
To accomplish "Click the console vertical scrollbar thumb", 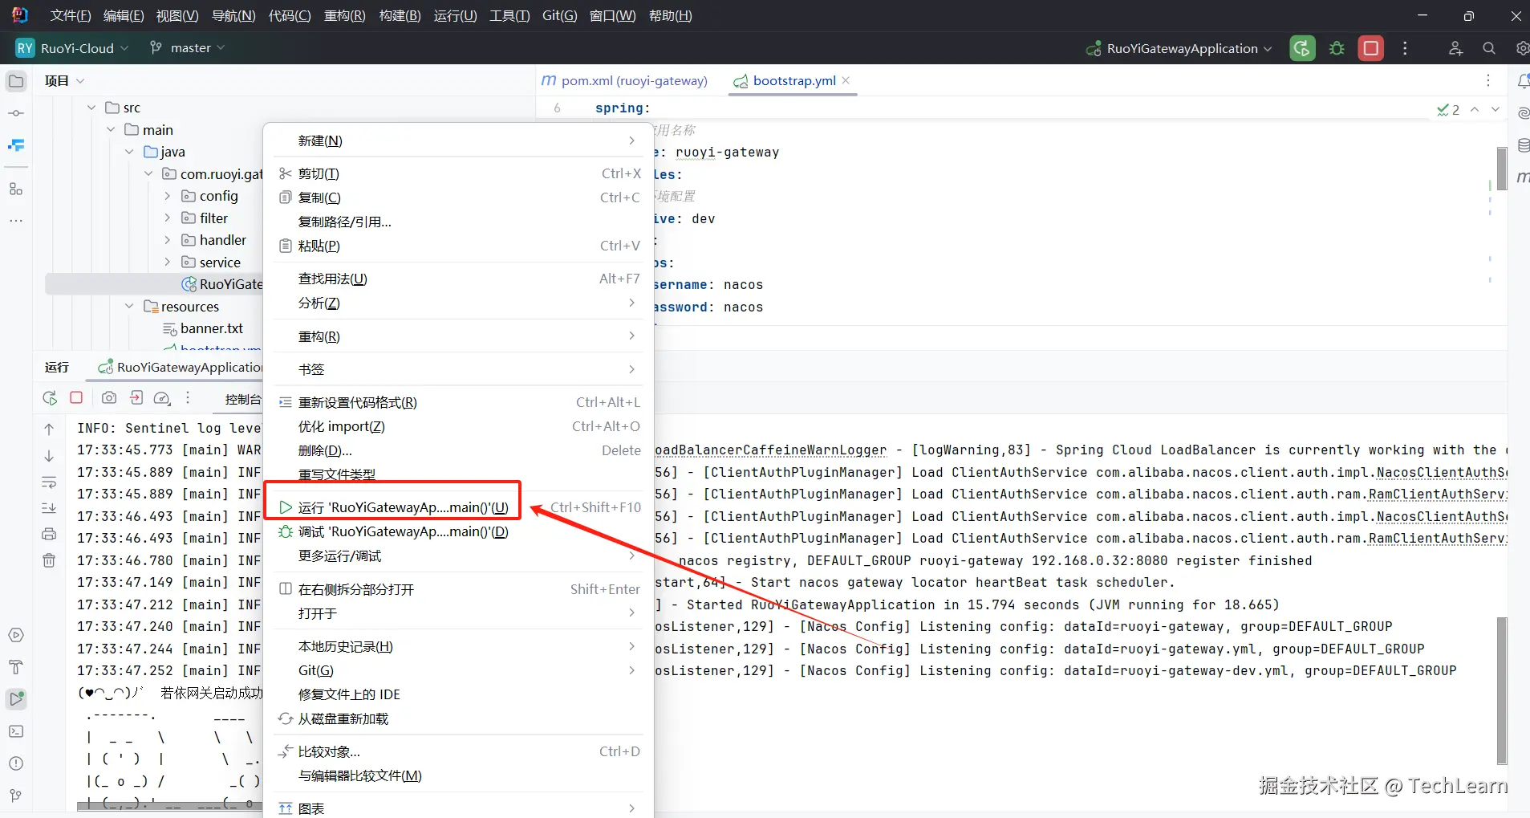I will pyautogui.click(x=1502, y=691).
